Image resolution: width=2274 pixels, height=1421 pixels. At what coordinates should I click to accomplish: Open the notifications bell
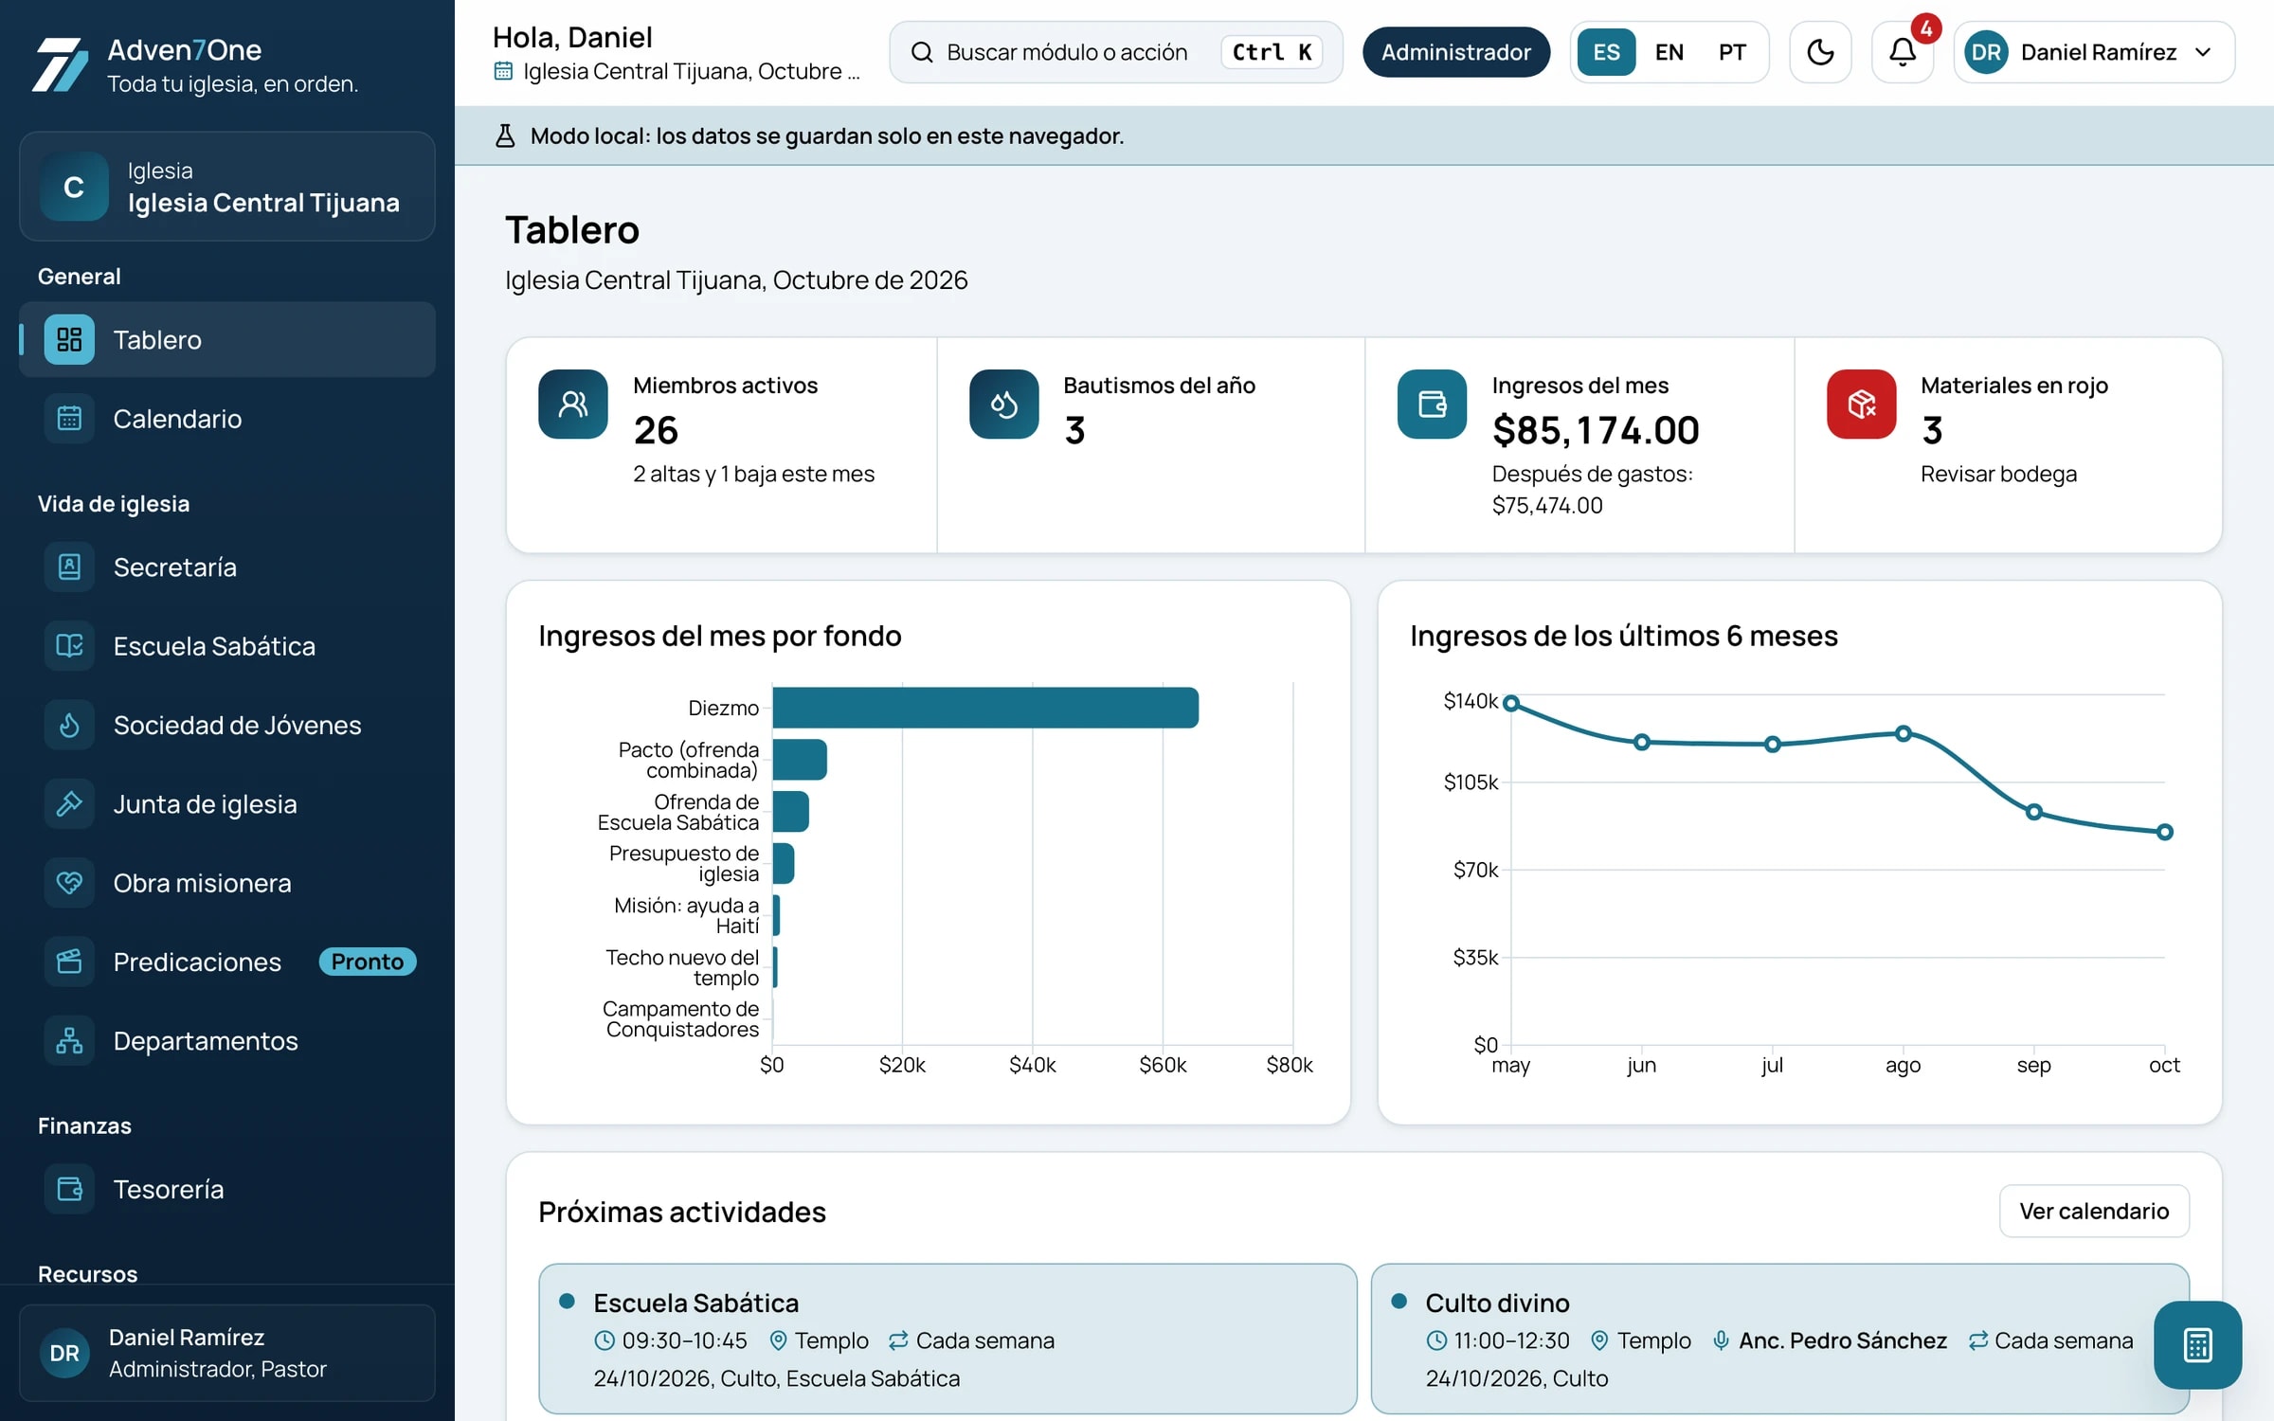tap(1903, 52)
